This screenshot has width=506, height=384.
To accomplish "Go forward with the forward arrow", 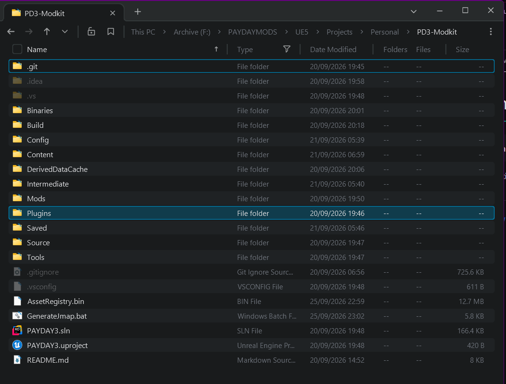I will click(x=29, y=32).
